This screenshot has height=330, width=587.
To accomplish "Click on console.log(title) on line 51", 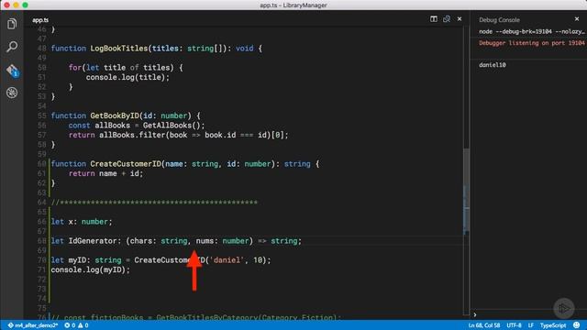I will (127, 77).
